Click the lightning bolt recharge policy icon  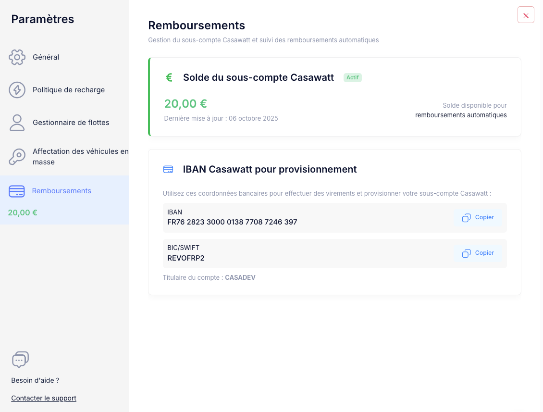point(17,90)
